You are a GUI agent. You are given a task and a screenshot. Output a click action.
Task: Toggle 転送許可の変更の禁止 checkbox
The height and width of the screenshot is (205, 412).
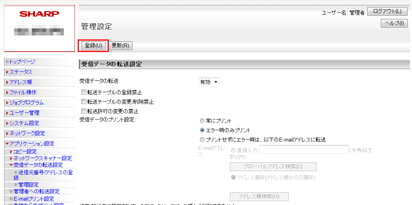coord(84,111)
